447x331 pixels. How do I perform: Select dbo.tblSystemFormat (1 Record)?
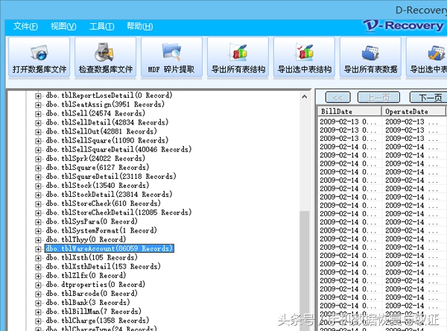point(101,230)
